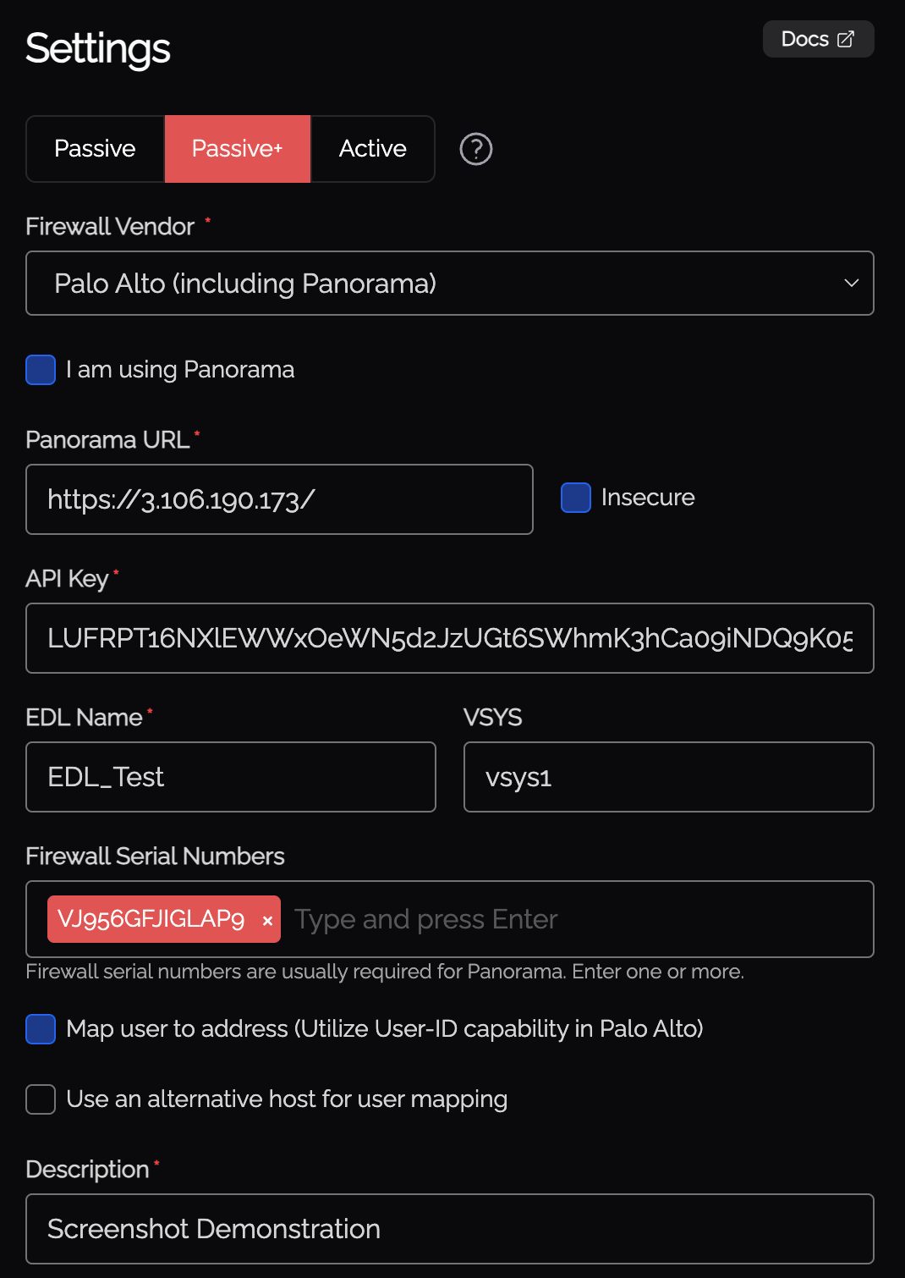Click the VSYS input field
This screenshot has width=905, height=1278.
[x=668, y=777]
